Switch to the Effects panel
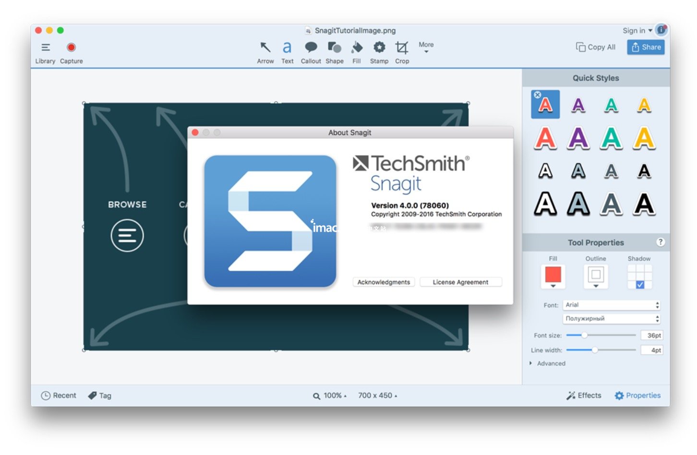The height and width of the screenshot is (455, 697). [584, 395]
